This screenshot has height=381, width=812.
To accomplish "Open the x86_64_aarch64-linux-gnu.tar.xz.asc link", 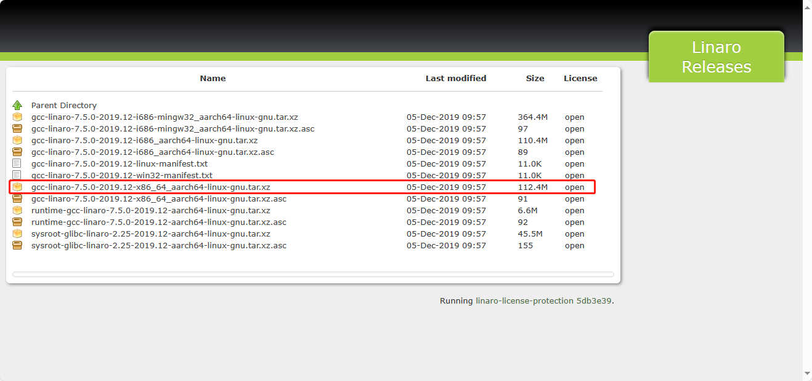I will (x=159, y=198).
